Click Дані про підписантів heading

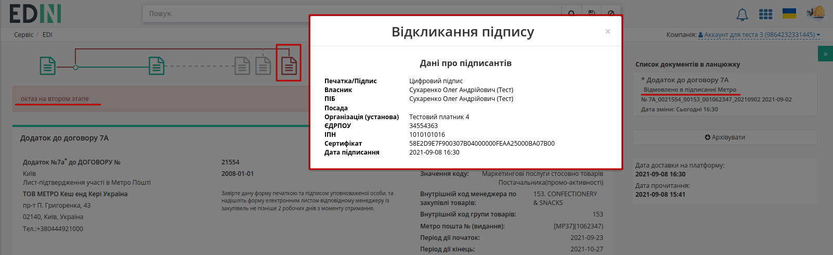click(x=465, y=63)
